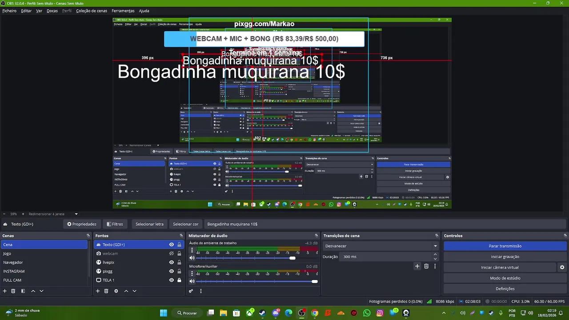The image size is (569, 320).
Task: Toggle the lock on livepix source
Action: 179,262
